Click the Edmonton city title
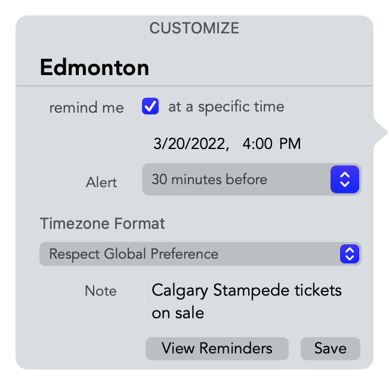Image resolution: width=389 pixels, height=385 pixels. click(94, 67)
